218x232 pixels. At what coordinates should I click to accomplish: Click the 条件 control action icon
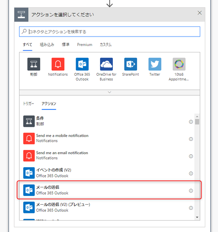(29, 121)
